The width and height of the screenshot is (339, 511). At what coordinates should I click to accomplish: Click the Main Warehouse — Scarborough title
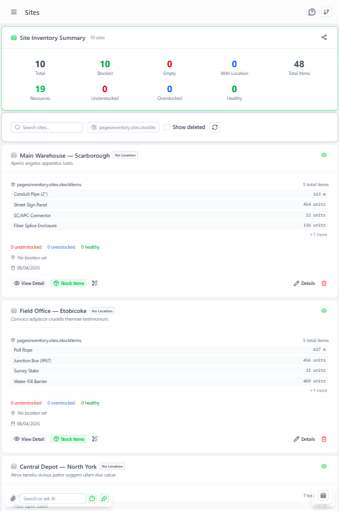[65, 155]
